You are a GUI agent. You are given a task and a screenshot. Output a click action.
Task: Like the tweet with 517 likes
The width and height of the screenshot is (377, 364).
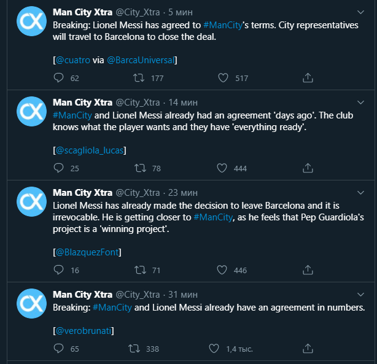tap(224, 78)
